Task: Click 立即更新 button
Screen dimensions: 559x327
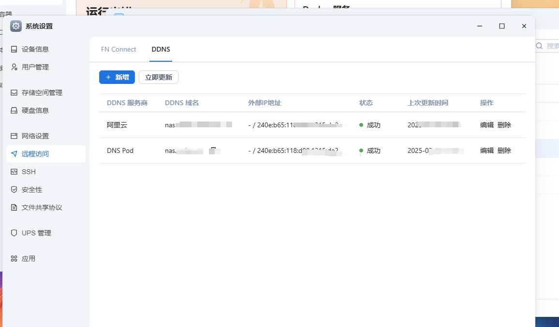Action: click(159, 77)
